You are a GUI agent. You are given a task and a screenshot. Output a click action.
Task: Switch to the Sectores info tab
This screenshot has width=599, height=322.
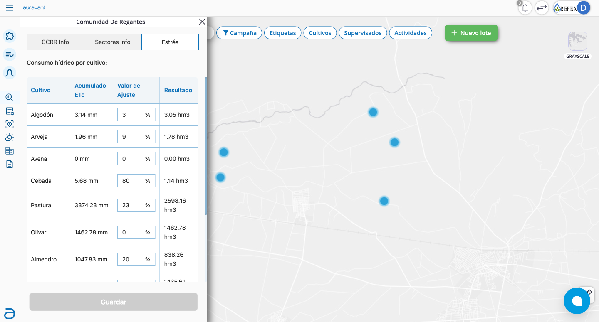(113, 42)
